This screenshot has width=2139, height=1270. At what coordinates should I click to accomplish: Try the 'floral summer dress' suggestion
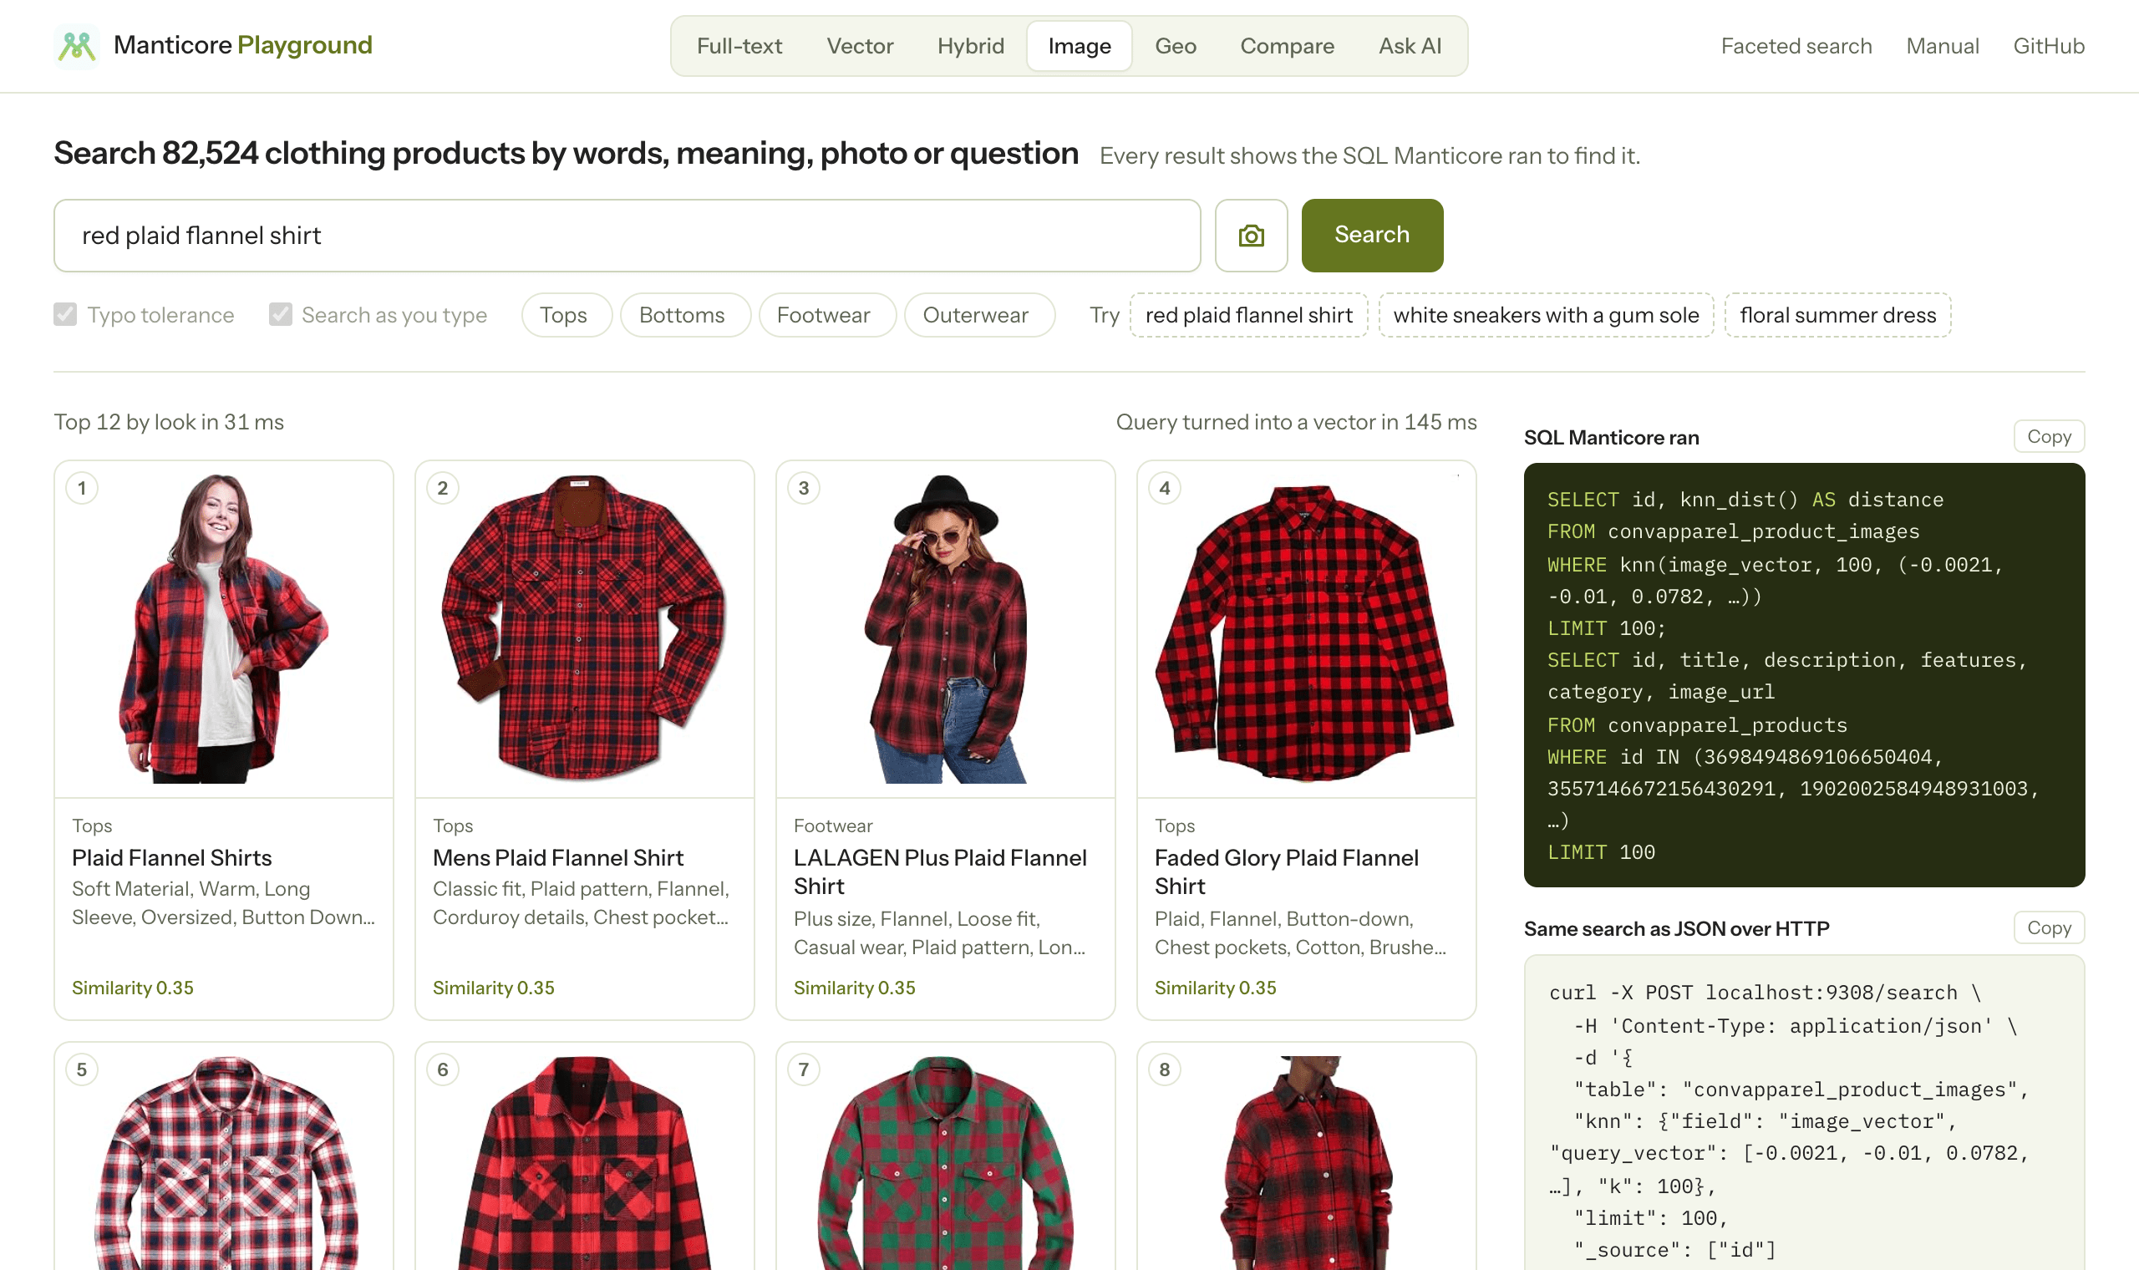tap(1837, 315)
